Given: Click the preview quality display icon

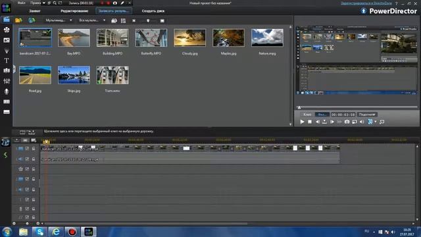Looking at the screenshot, I should 355,122.
